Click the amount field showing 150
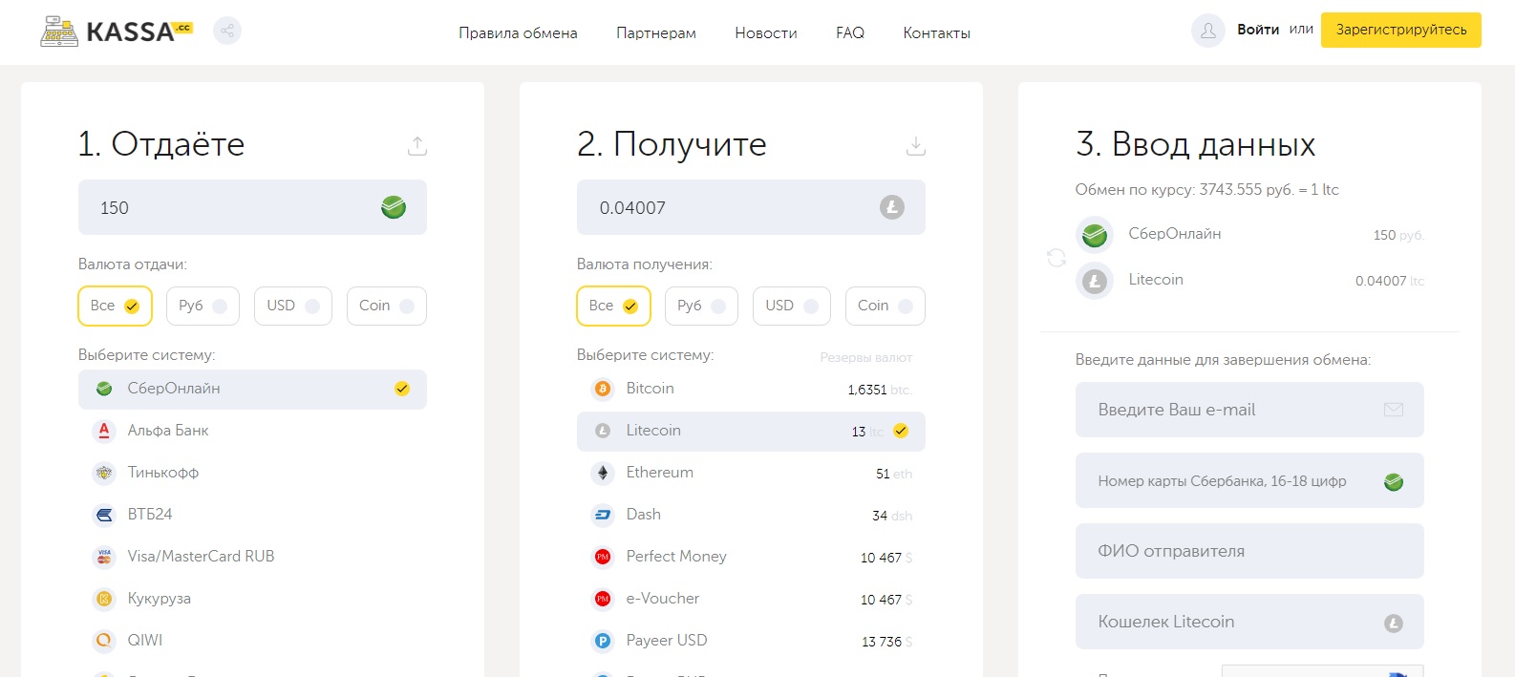1515x677 pixels. tap(252, 207)
